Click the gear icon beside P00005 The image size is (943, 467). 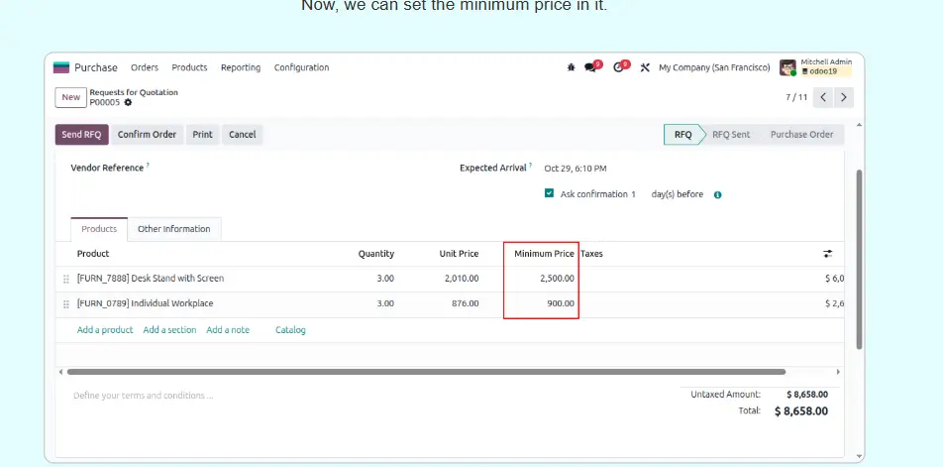[x=128, y=102]
